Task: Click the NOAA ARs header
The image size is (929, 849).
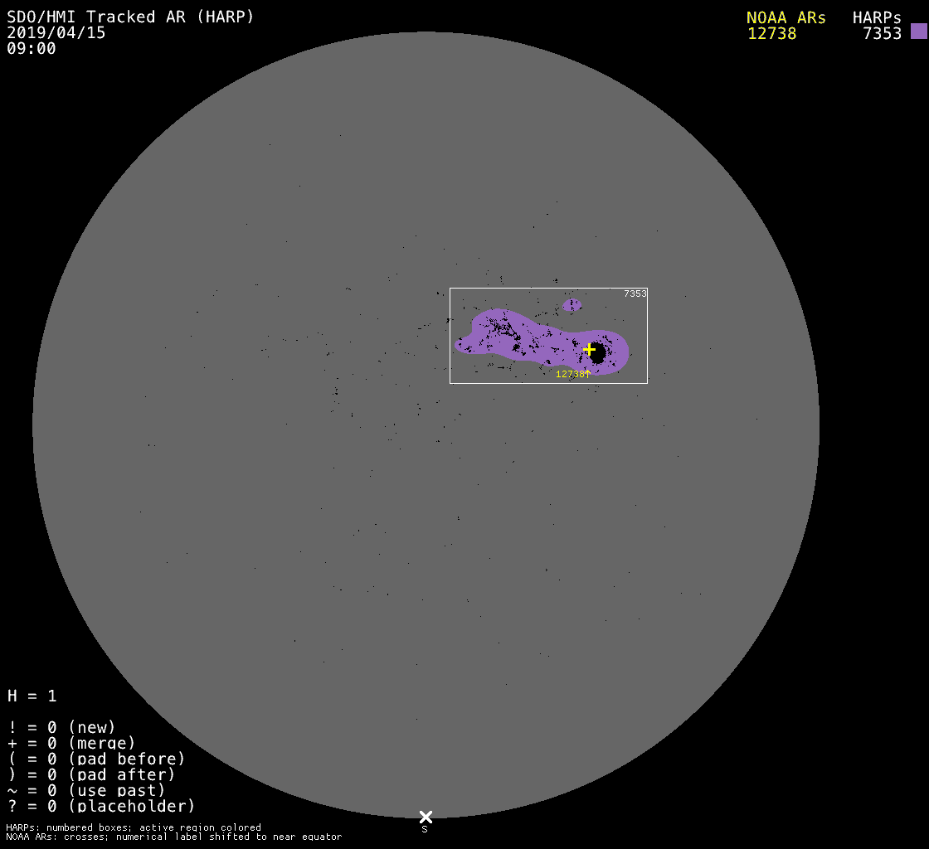Action: (786, 17)
